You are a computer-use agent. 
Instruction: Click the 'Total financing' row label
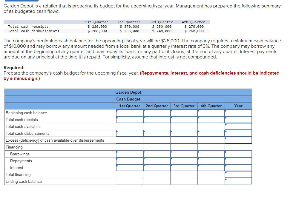pyautogui.click(x=18, y=174)
